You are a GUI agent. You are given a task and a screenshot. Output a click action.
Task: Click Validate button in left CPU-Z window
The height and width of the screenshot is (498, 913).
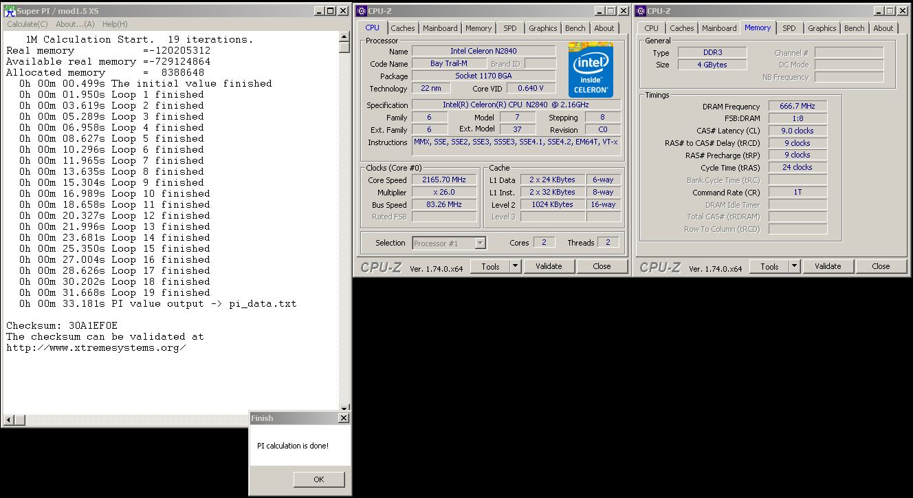click(549, 266)
